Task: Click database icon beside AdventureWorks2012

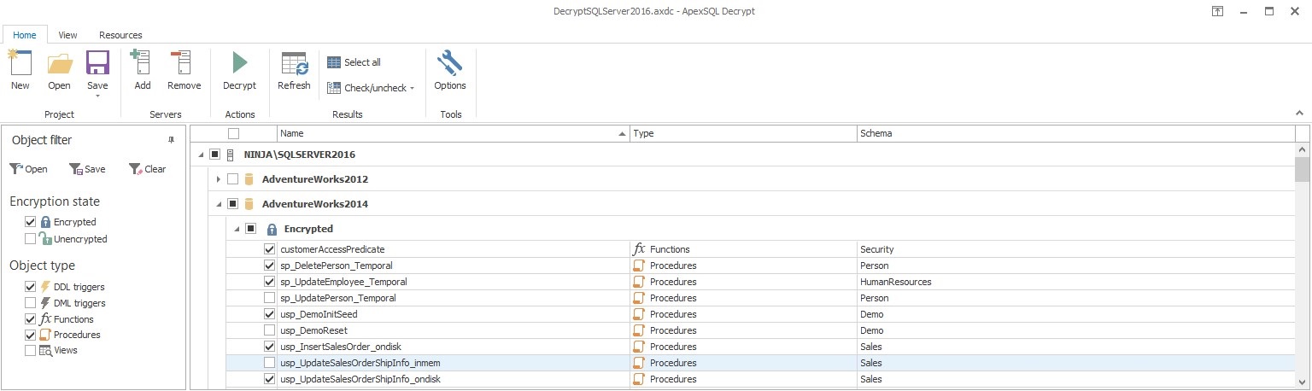Action: 249,179
